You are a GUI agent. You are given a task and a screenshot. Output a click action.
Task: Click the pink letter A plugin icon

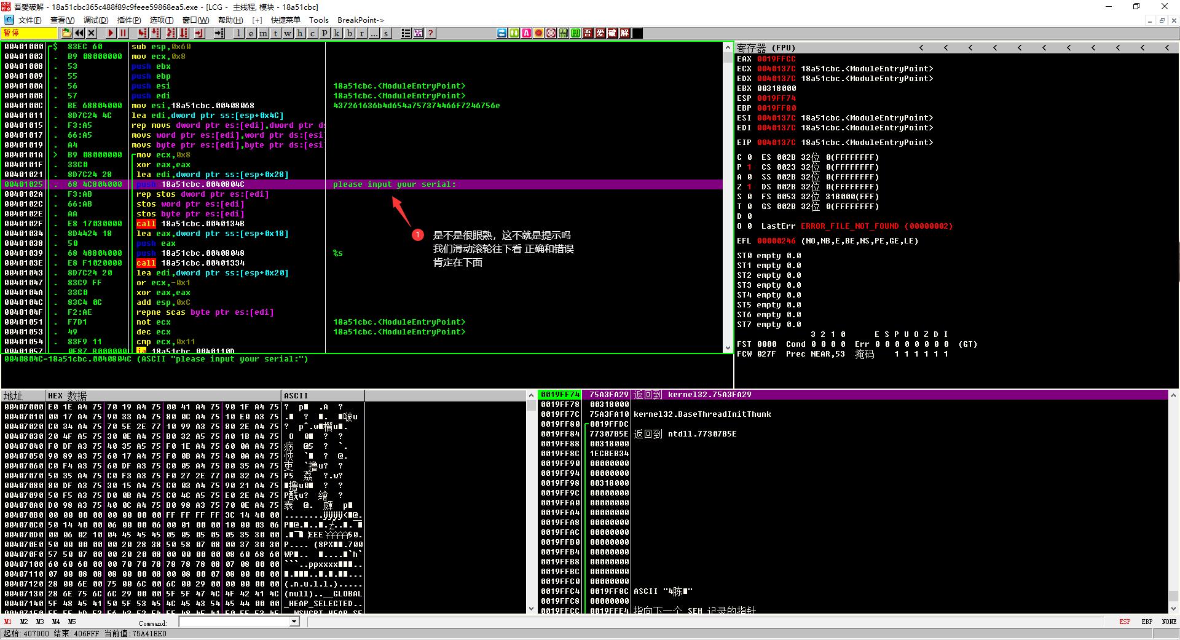tap(527, 33)
